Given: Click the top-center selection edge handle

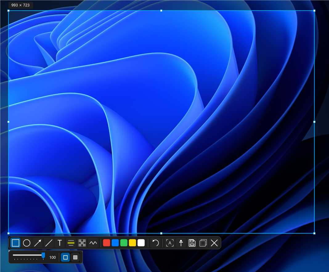Looking at the screenshot, I should pos(161,10).
